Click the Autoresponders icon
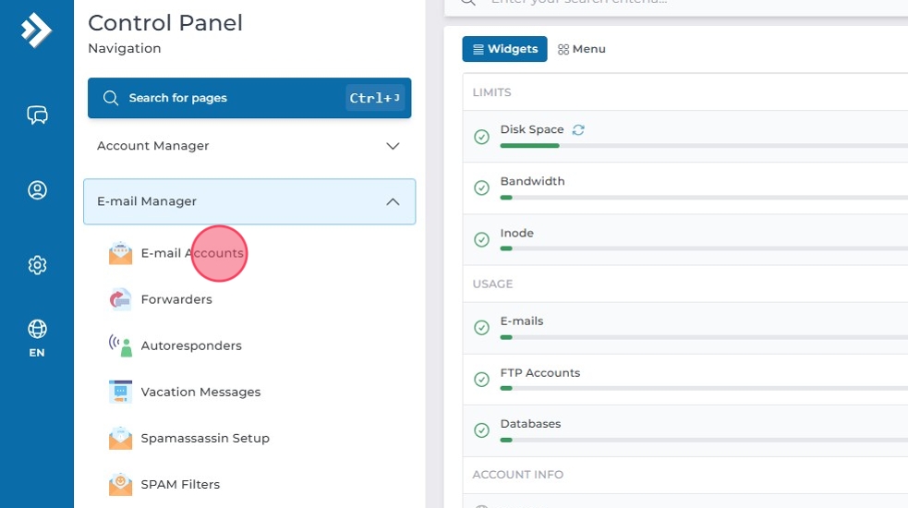908x508 pixels. (x=120, y=345)
